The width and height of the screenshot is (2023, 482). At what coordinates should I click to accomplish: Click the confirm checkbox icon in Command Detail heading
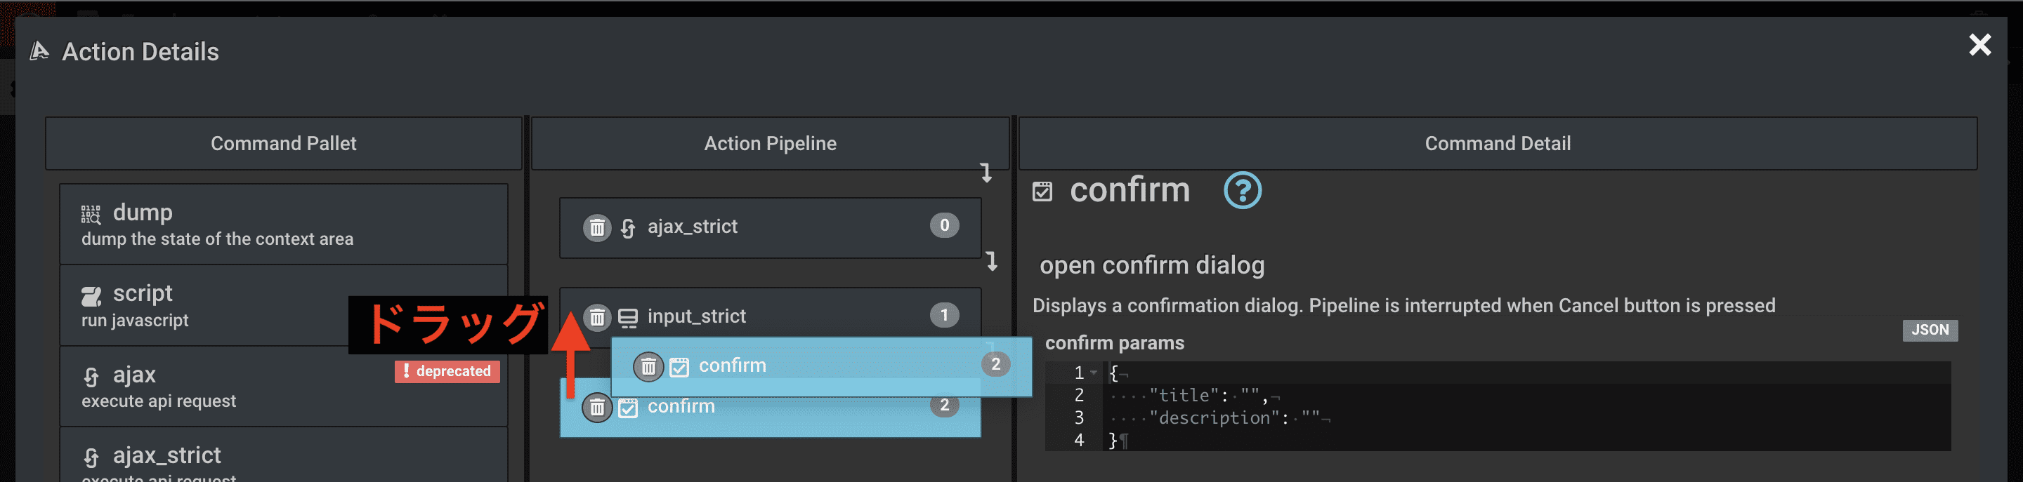point(1042,192)
